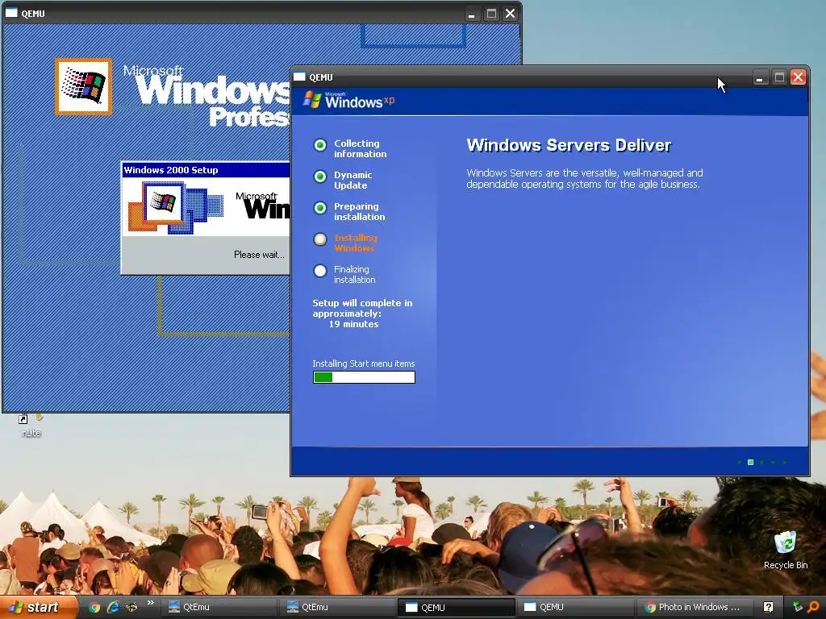Click the Finalizing installation step bullet

pyautogui.click(x=319, y=271)
